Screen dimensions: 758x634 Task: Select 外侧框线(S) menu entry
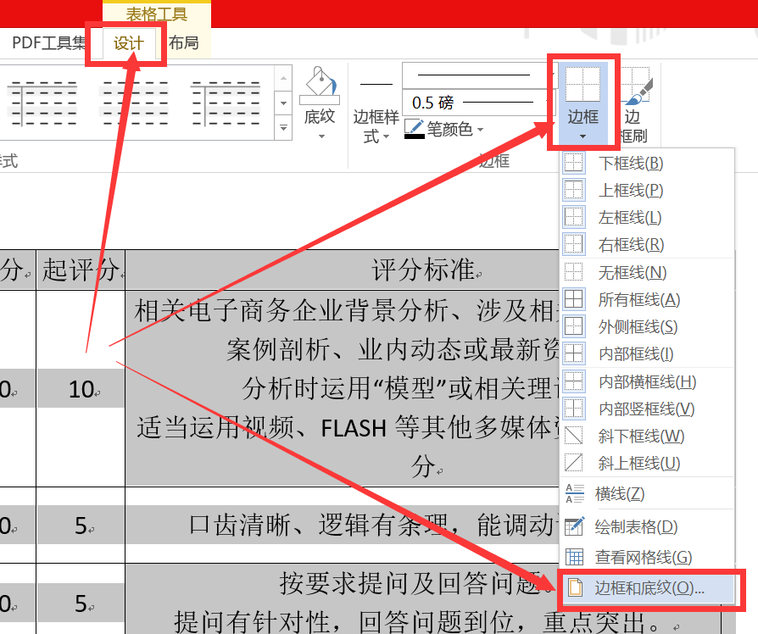(647, 326)
